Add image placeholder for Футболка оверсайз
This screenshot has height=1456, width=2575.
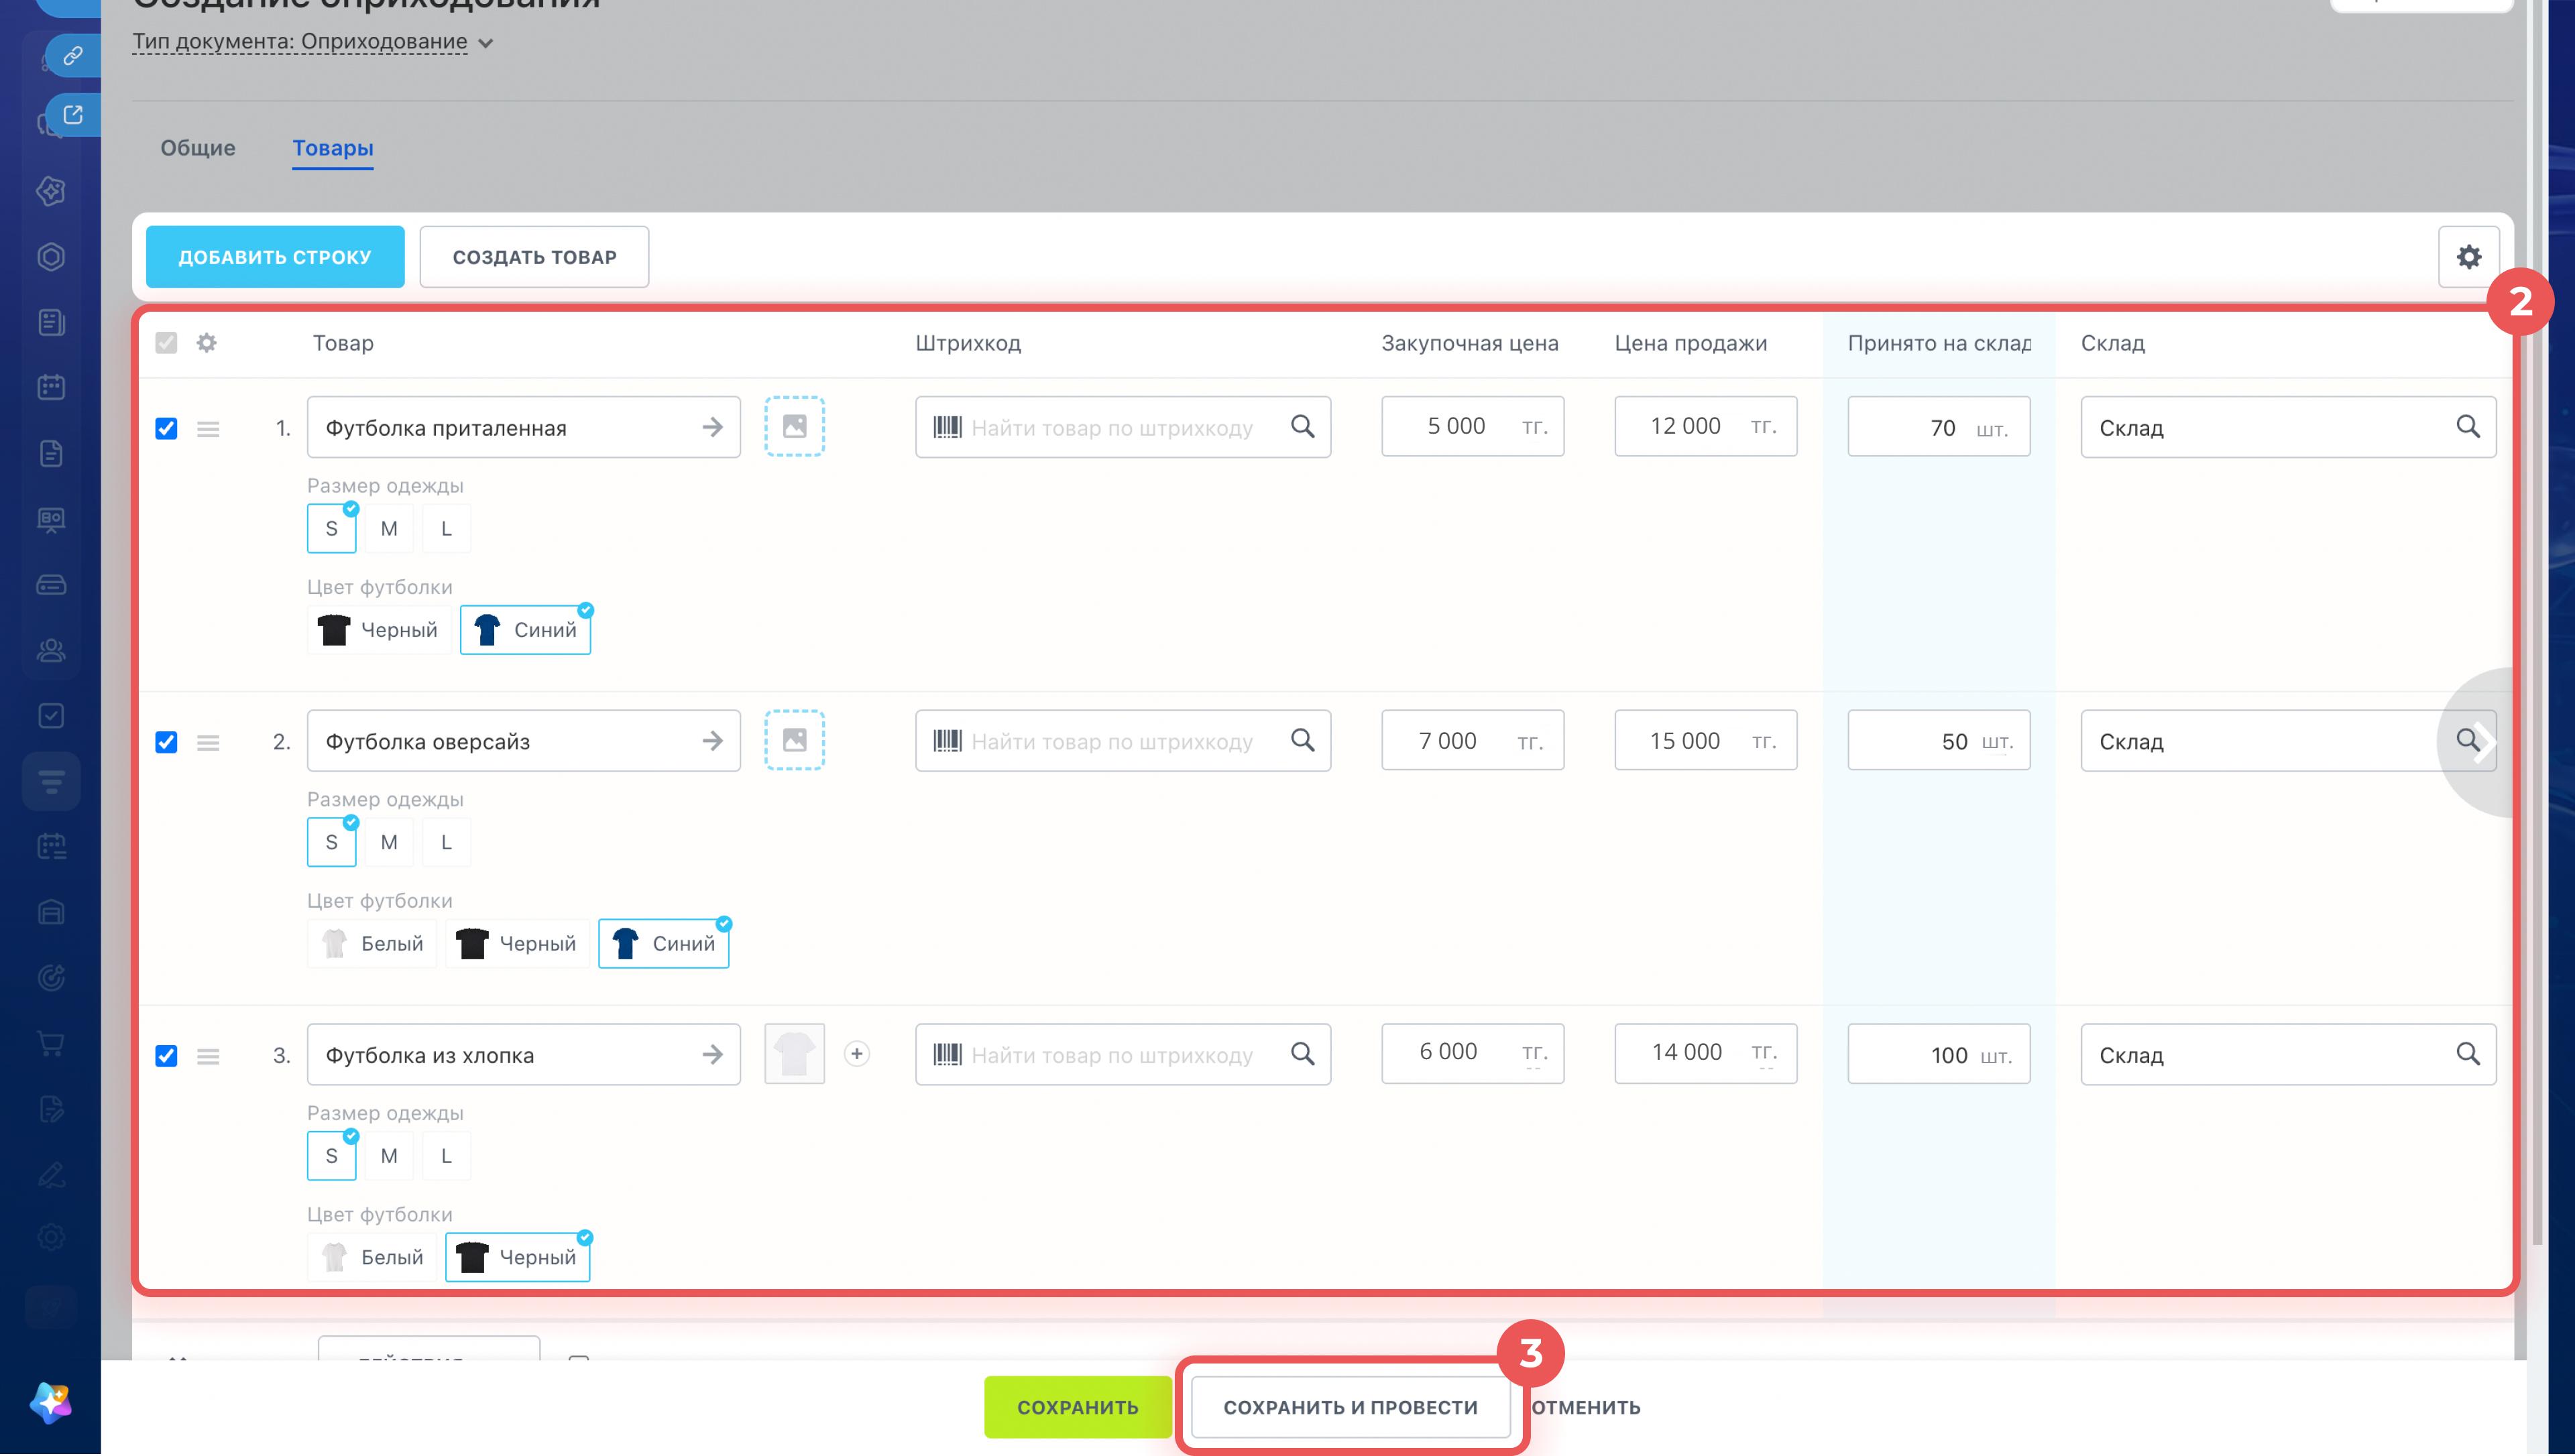click(x=794, y=741)
